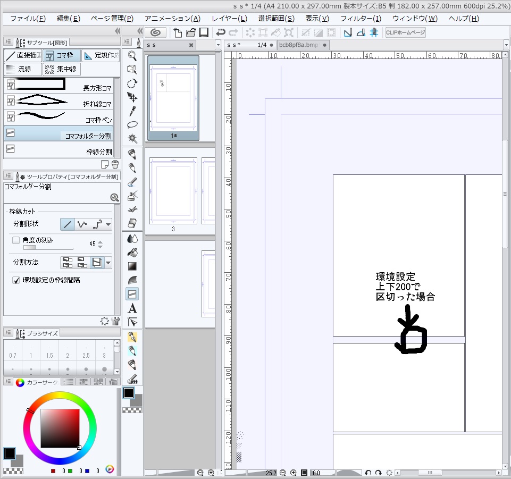Choose the Auto select magic wand tool
Image resolution: width=511 pixels, height=479 pixels.
click(x=132, y=139)
